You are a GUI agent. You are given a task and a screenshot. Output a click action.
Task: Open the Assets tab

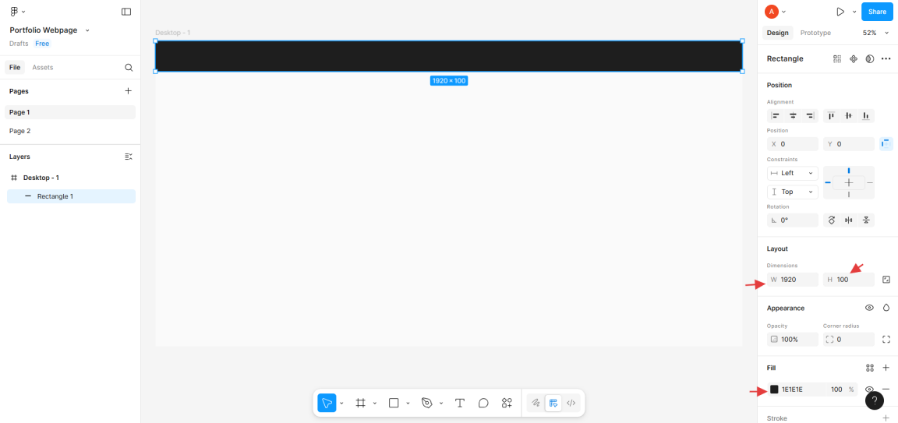coord(43,68)
